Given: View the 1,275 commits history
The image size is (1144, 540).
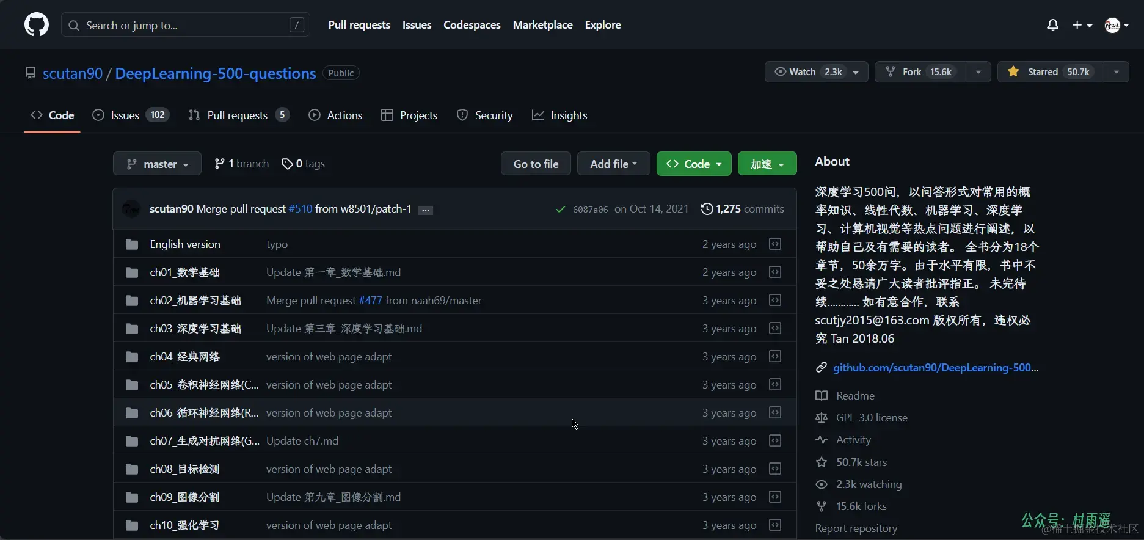Looking at the screenshot, I should 743,209.
